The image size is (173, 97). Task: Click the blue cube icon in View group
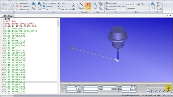(74, 9)
